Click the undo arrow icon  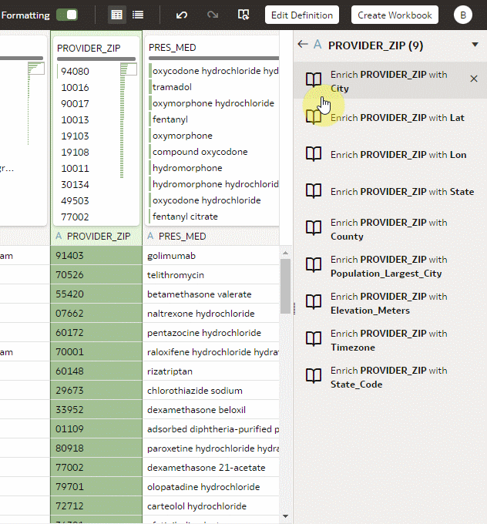[x=182, y=15]
